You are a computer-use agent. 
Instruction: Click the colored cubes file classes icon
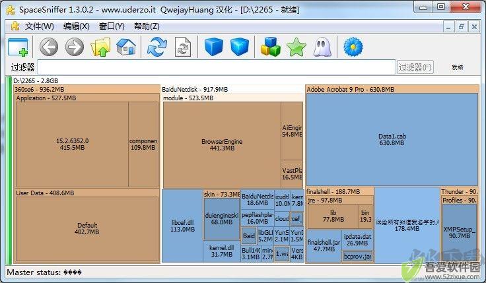click(x=270, y=47)
